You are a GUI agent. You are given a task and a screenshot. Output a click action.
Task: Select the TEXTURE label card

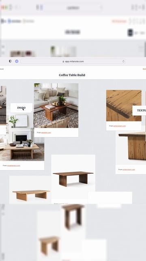(139, 111)
